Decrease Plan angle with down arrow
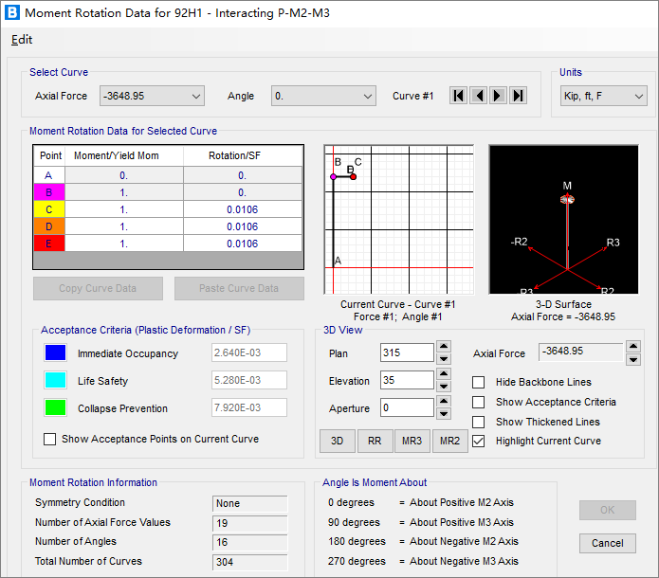The height and width of the screenshot is (578, 659). (444, 359)
